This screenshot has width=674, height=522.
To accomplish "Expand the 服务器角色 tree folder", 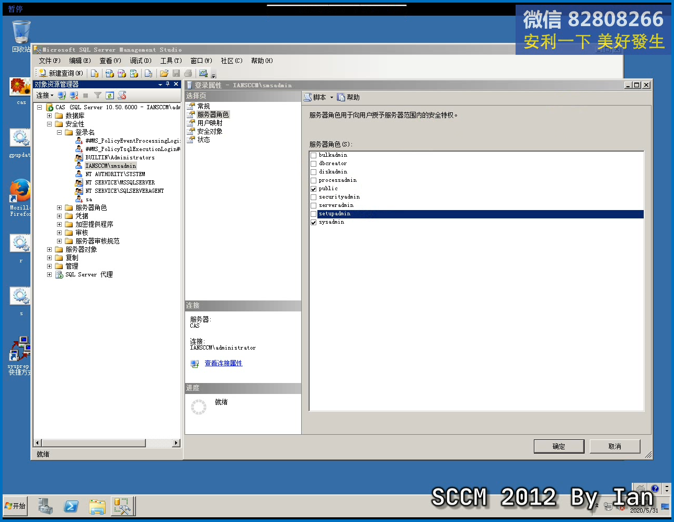I will (x=59, y=207).
